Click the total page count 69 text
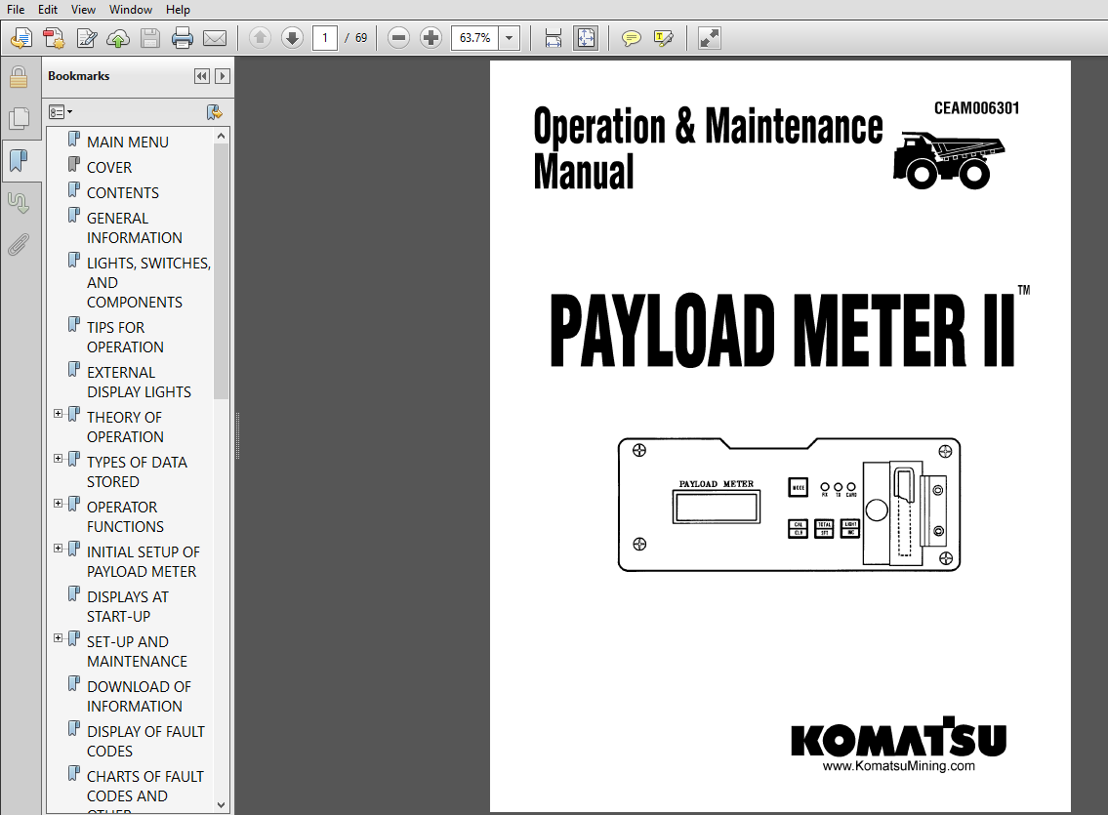 pos(361,38)
